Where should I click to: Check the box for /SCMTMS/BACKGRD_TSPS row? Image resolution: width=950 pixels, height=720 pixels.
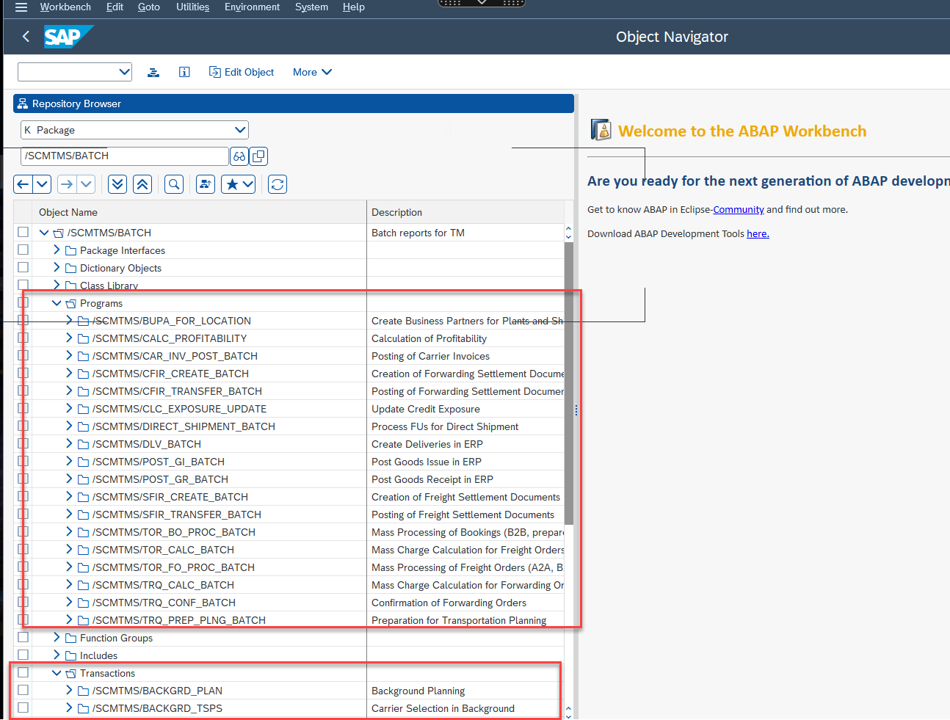tap(23, 708)
